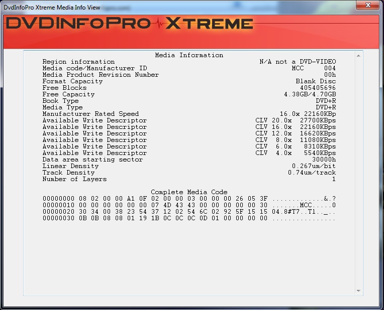Click the scrollbar down arrow
384x310 pixels.
click(x=358, y=290)
